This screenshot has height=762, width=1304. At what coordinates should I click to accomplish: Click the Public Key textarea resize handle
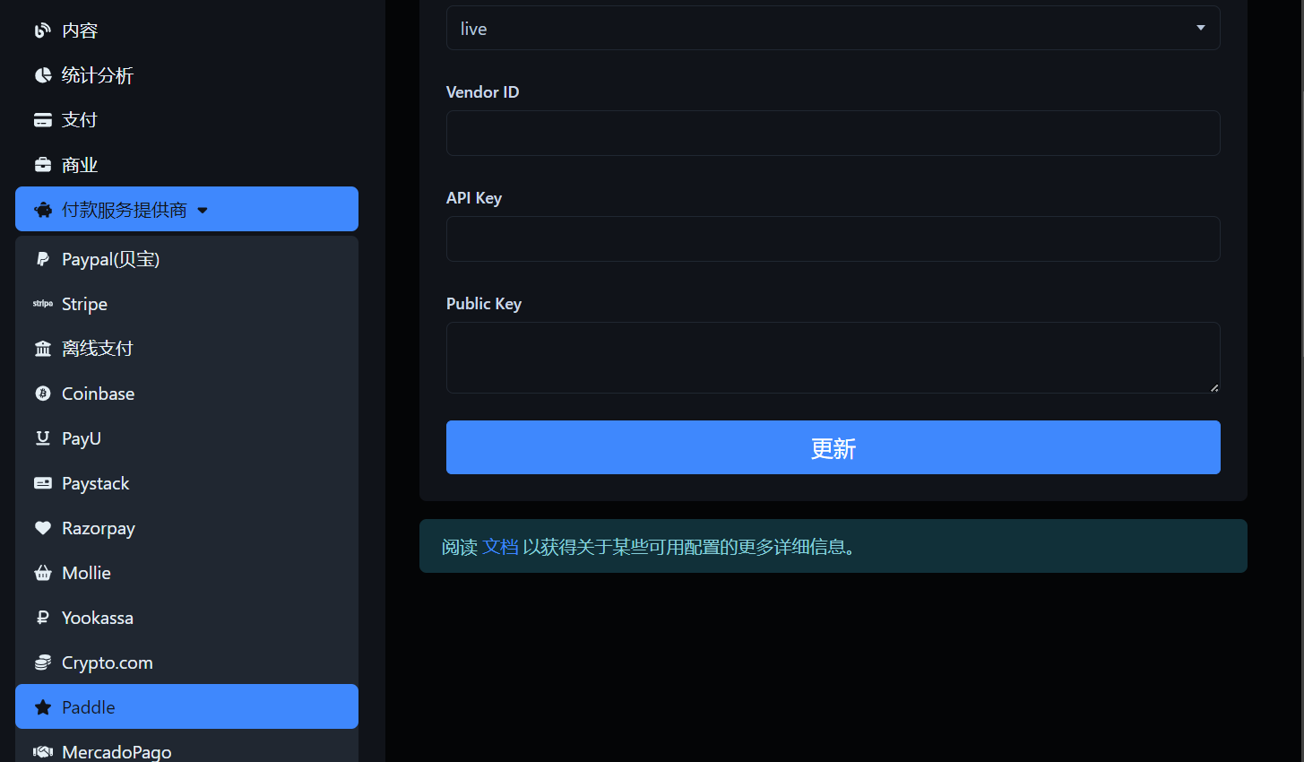1214,387
